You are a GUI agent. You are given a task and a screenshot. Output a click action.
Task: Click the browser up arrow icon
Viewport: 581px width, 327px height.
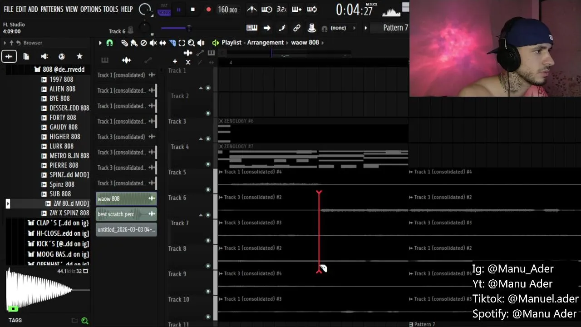coord(11,43)
